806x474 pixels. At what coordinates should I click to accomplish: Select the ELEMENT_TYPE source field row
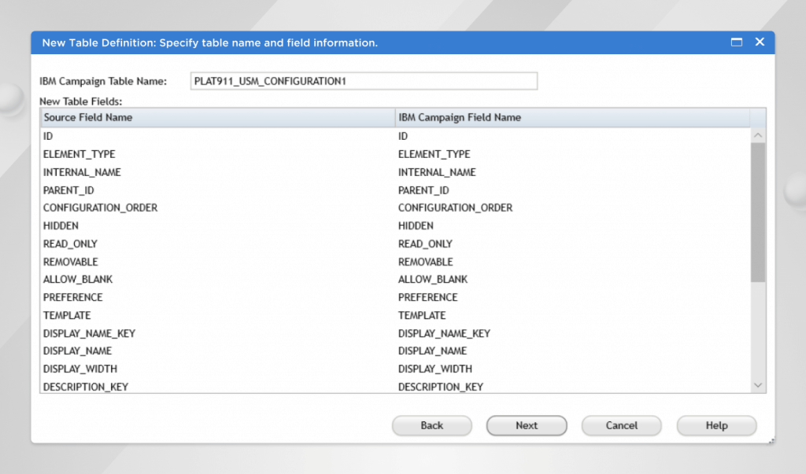coord(79,154)
